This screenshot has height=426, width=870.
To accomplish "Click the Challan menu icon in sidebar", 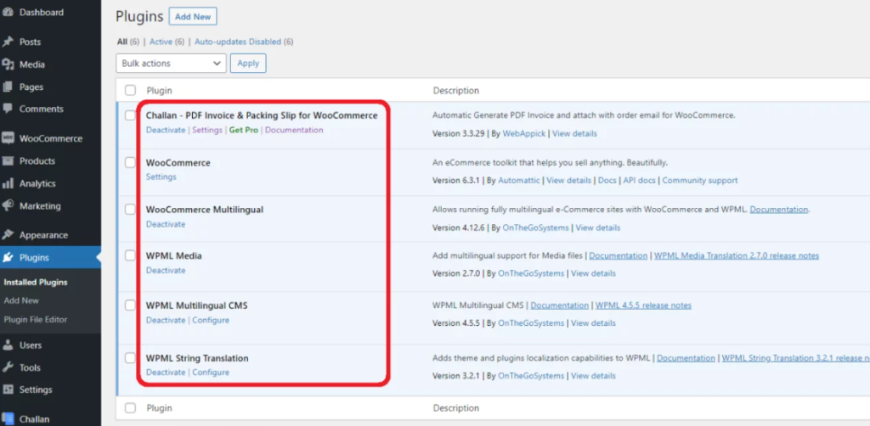I will [x=8, y=419].
